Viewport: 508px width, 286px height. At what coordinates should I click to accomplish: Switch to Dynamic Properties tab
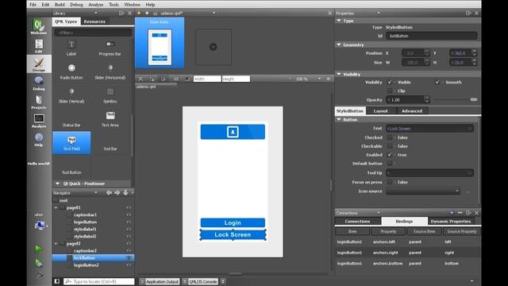451,221
